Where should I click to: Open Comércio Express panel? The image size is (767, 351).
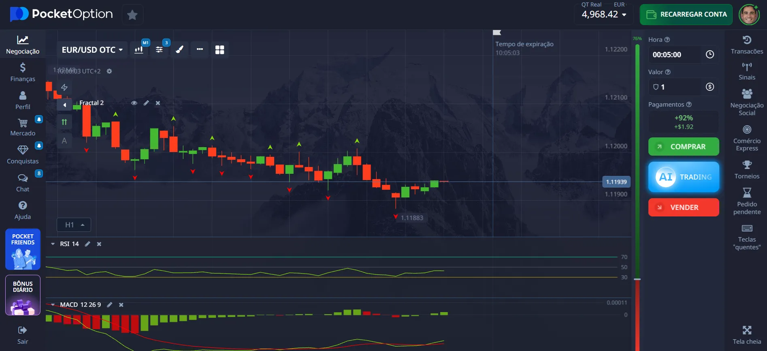[x=747, y=138]
